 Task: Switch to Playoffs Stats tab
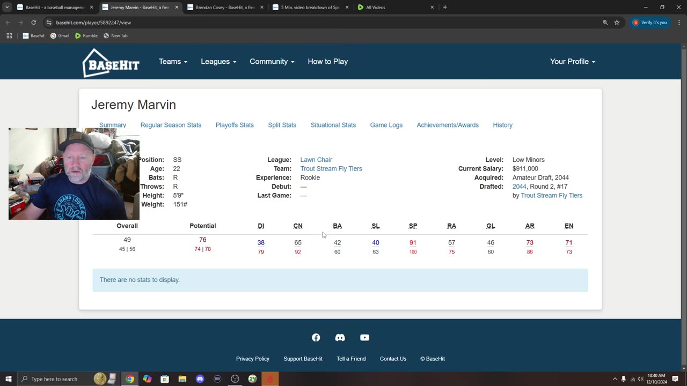pyautogui.click(x=235, y=125)
